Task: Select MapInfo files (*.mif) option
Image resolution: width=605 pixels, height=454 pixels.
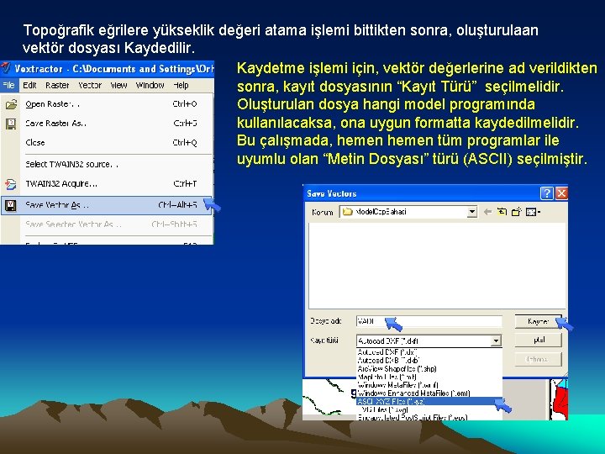Action: (429, 377)
